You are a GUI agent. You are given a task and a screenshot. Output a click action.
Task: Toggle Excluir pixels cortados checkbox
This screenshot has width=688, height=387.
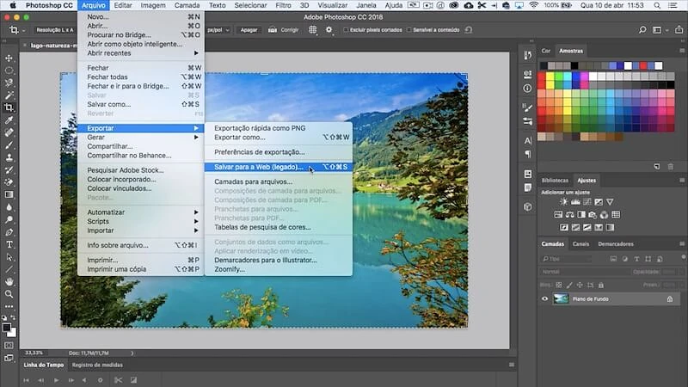pos(346,30)
